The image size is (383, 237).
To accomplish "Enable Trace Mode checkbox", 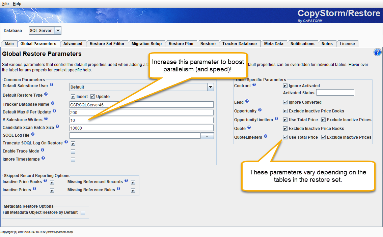I will click(x=73, y=151).
